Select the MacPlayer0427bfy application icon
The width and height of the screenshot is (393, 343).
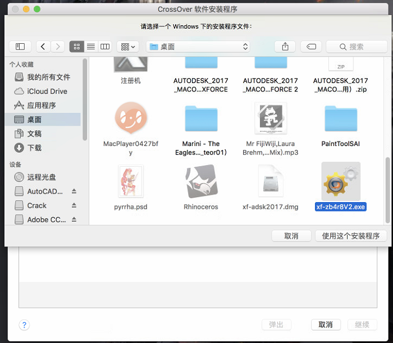click(131, 118)
